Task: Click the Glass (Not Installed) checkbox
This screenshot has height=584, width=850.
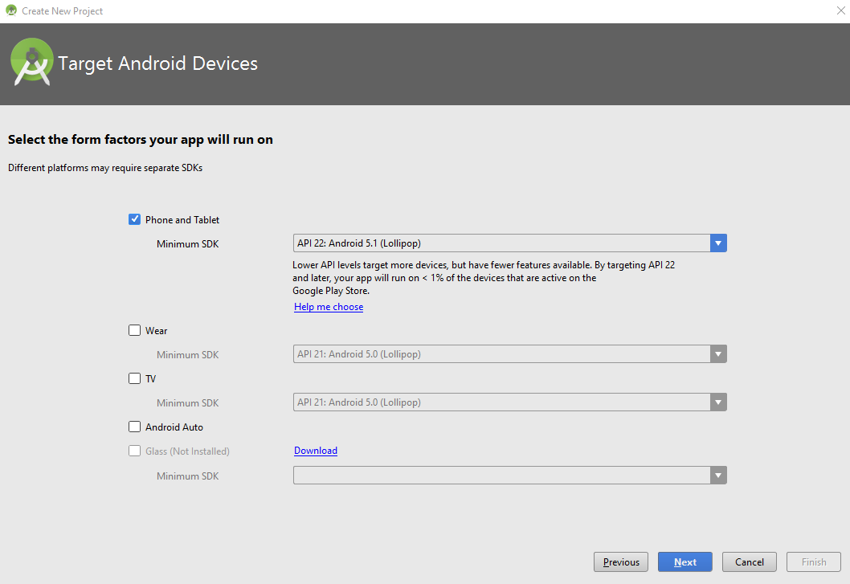Action: pos(135,451)
